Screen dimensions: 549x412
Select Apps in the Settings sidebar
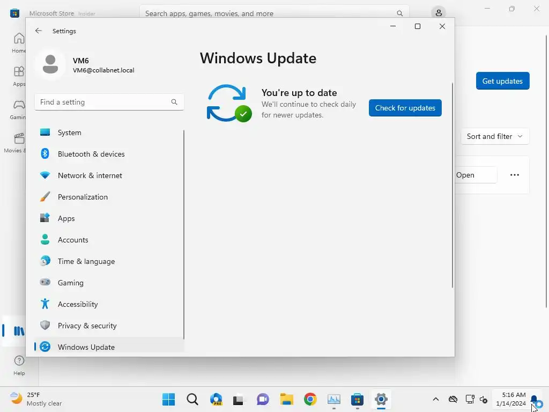coord(109,218)
